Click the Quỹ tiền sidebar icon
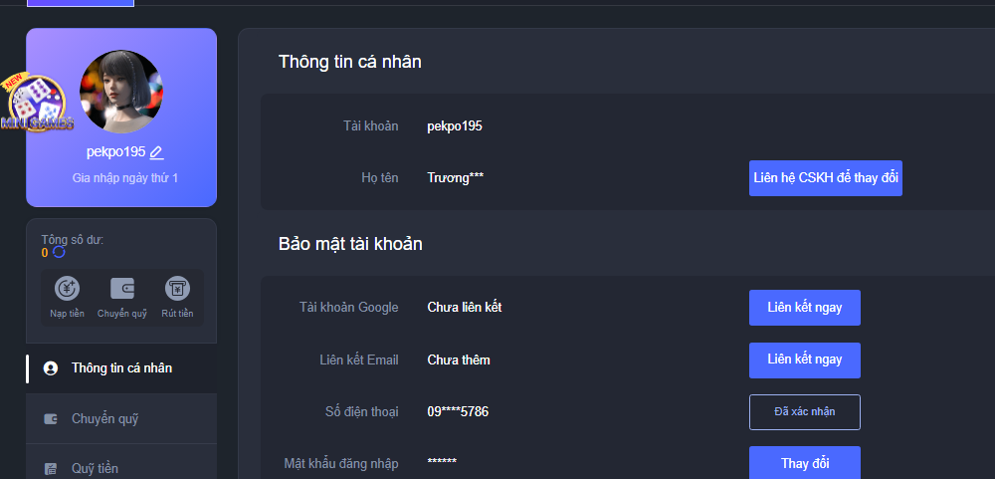Viewport: 995px width, 479px height. (51, 468)
